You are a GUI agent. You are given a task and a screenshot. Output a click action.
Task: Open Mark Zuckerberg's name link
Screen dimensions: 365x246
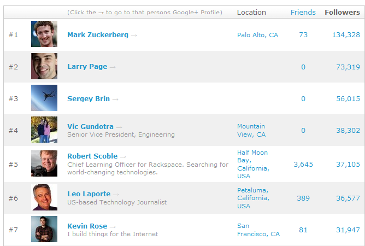pos(98,34)
